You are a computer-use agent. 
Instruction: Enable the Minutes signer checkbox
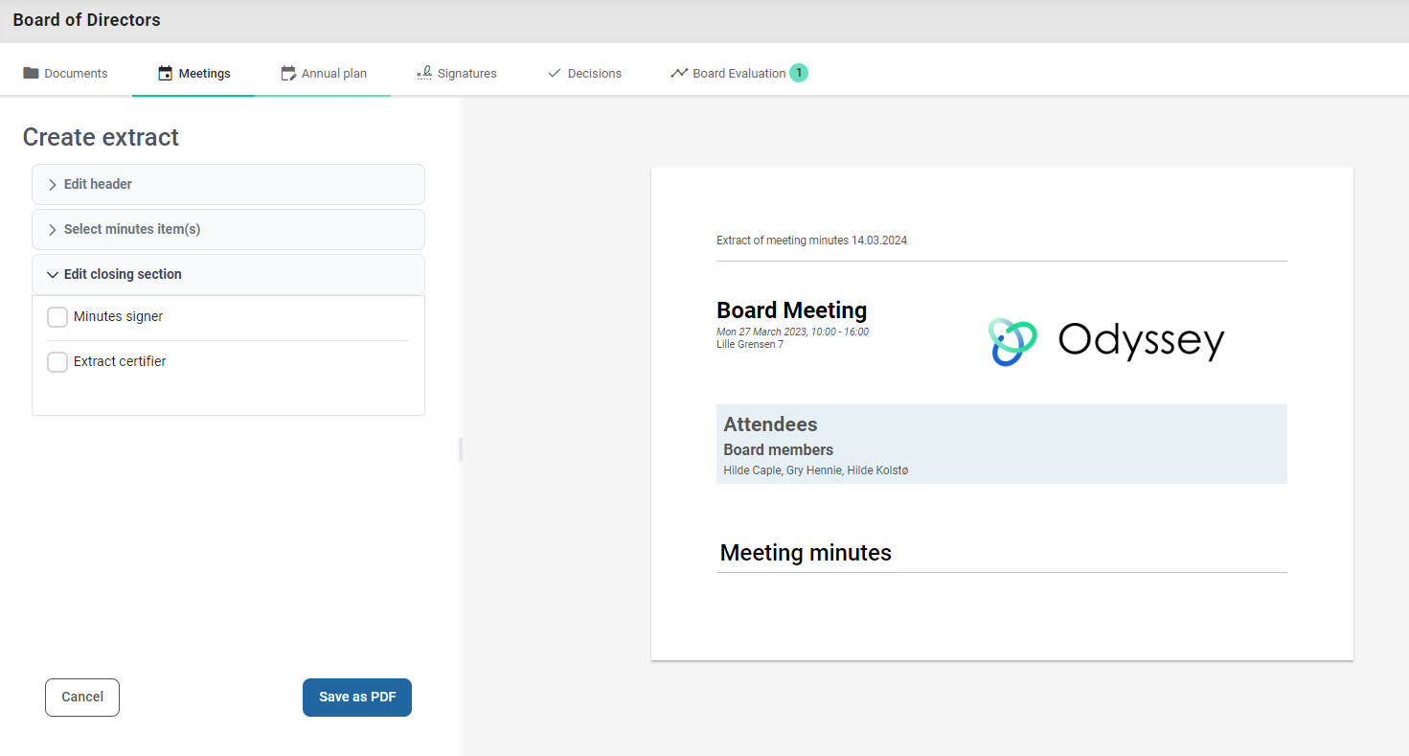coord(57,317)
